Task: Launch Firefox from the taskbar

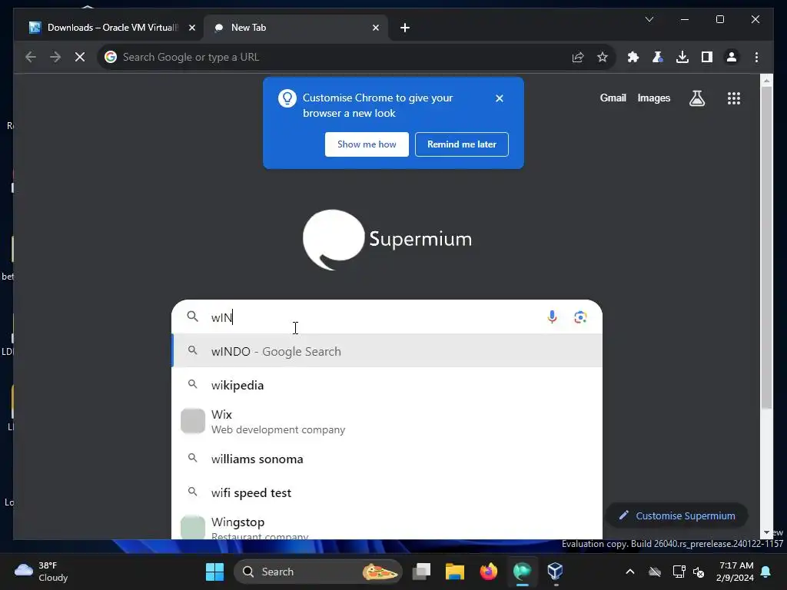Action: tap(488, 572)
